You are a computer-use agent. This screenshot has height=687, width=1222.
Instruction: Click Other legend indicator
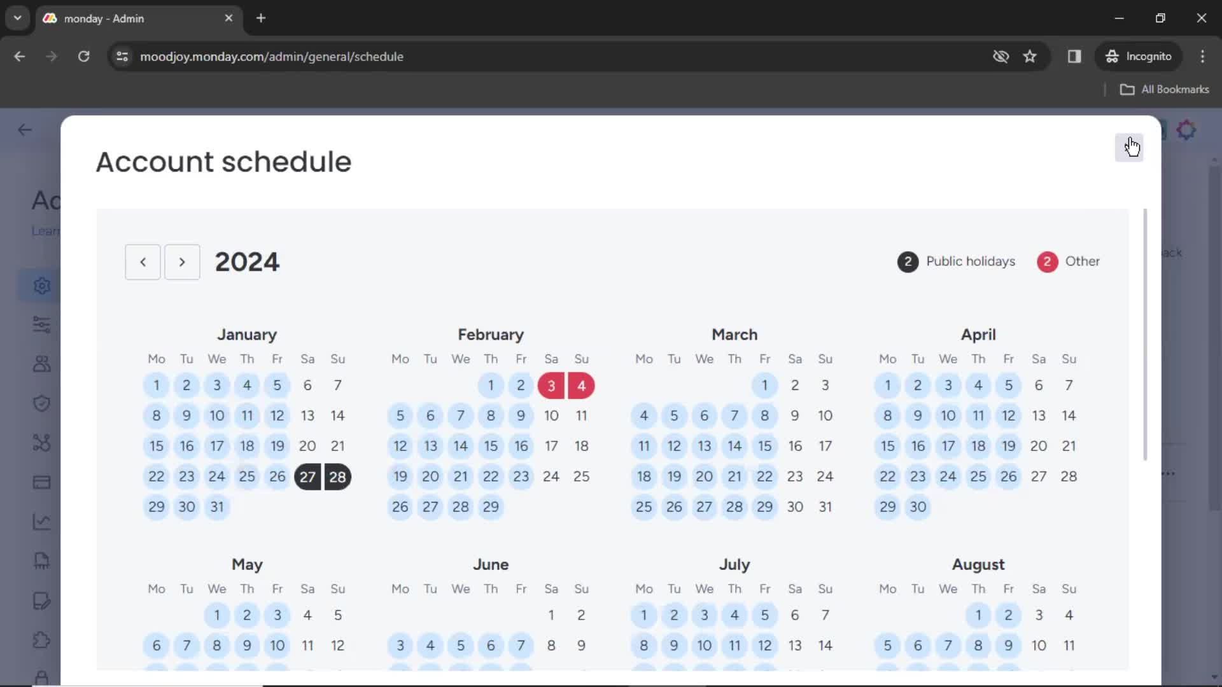click(1048, 261)
